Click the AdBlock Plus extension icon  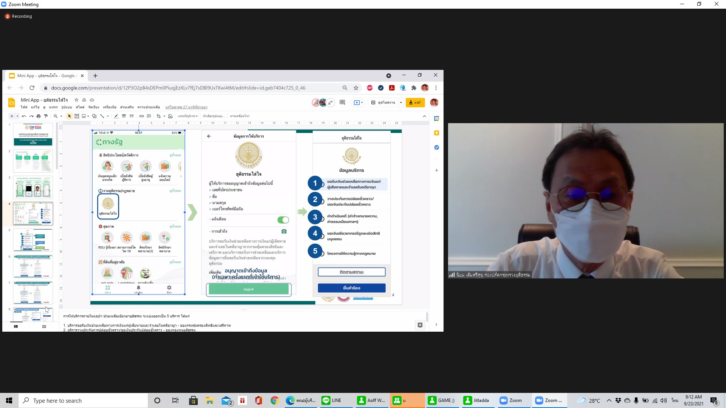tap(370, 88)
